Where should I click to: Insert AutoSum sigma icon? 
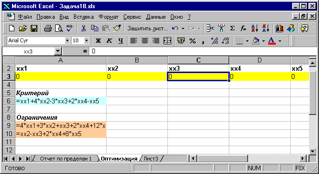[x=232, y=28]
